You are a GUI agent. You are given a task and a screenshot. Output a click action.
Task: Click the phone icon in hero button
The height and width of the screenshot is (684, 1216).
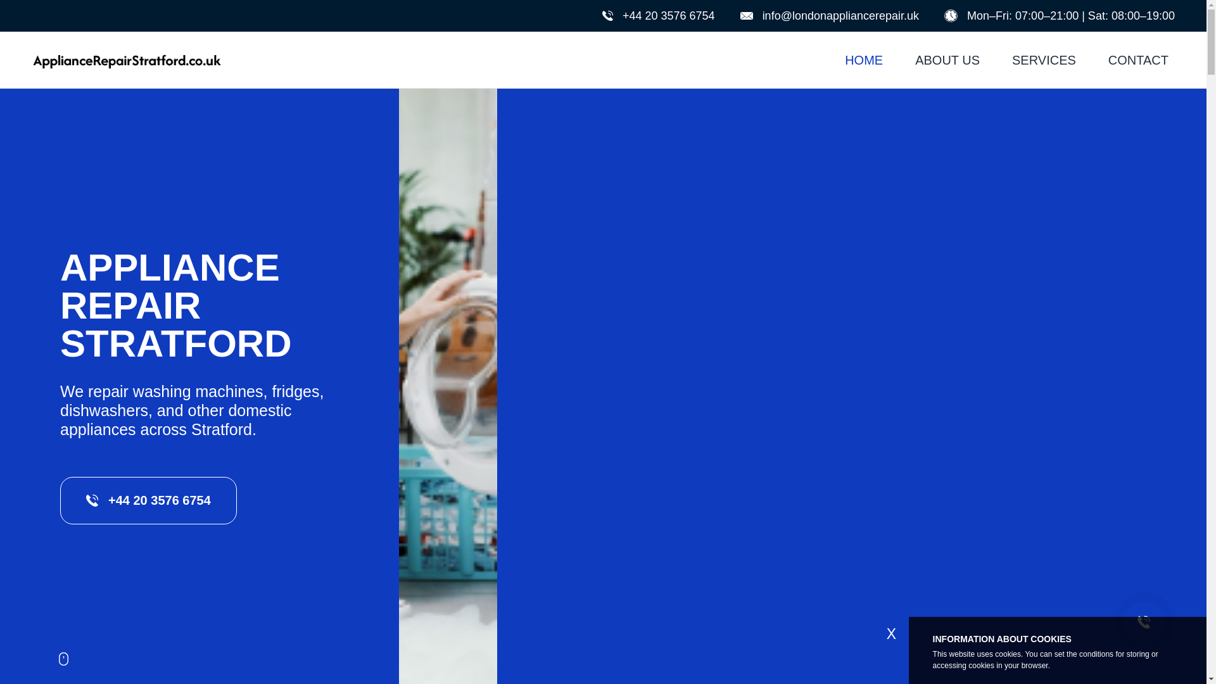(x=92, y=500)
